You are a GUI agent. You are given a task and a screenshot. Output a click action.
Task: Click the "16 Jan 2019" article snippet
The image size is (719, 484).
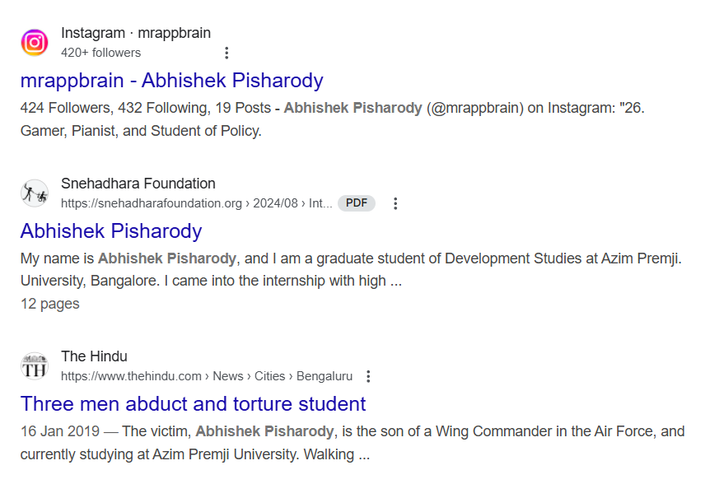(x=352, y=443)
